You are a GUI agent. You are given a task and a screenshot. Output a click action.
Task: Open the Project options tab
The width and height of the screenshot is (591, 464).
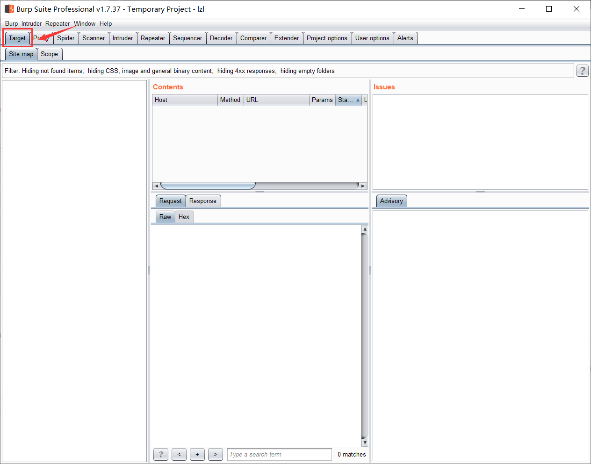click(327, 38)
